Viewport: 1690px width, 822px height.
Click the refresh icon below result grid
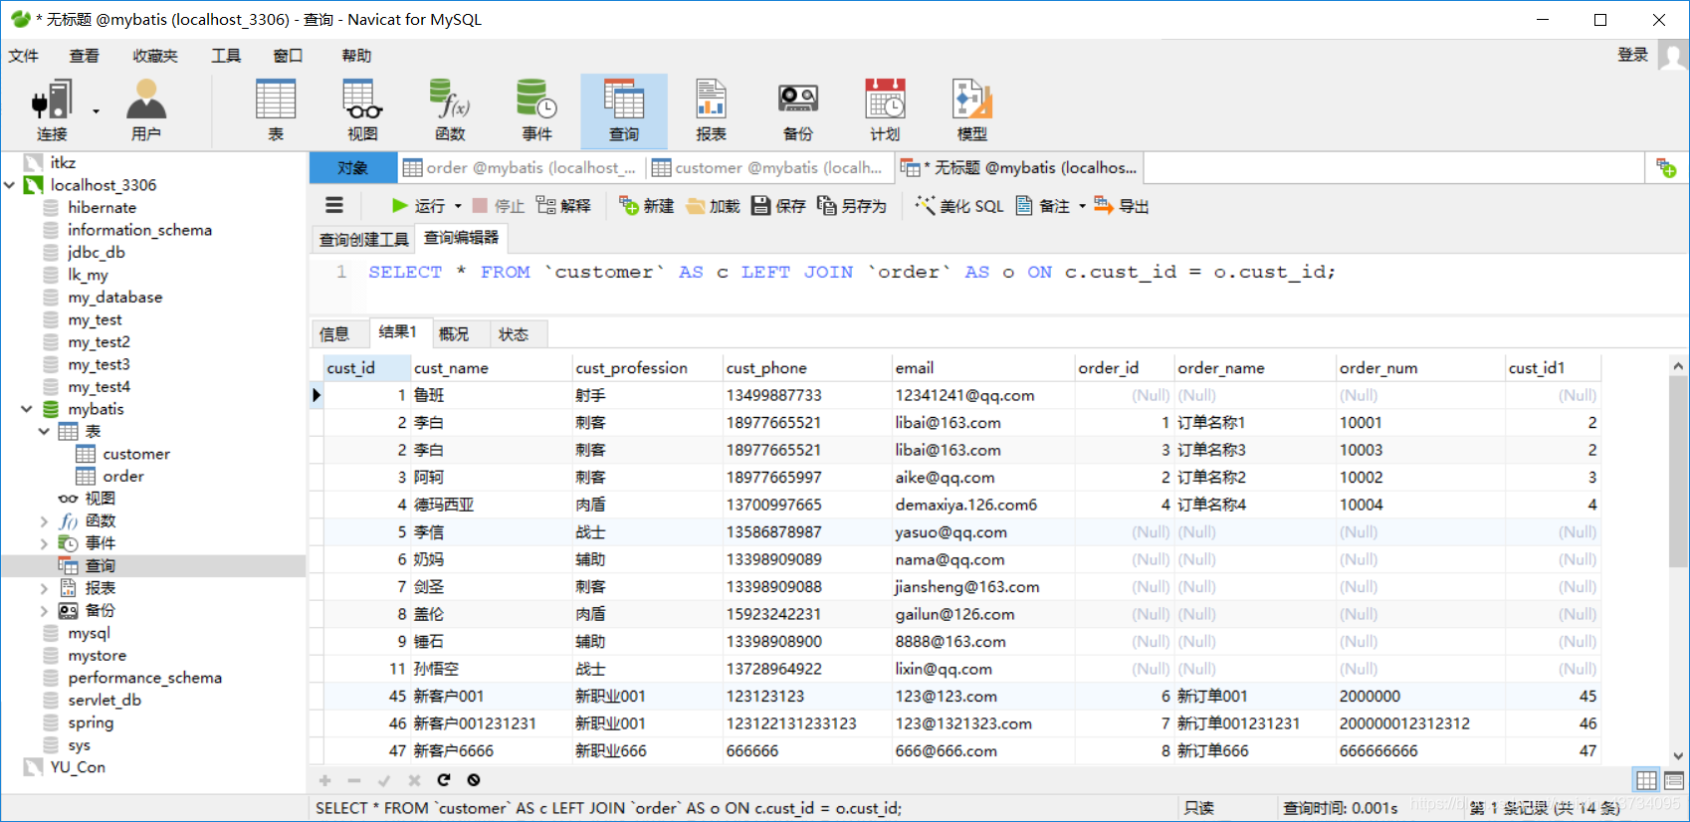point(444,780)
